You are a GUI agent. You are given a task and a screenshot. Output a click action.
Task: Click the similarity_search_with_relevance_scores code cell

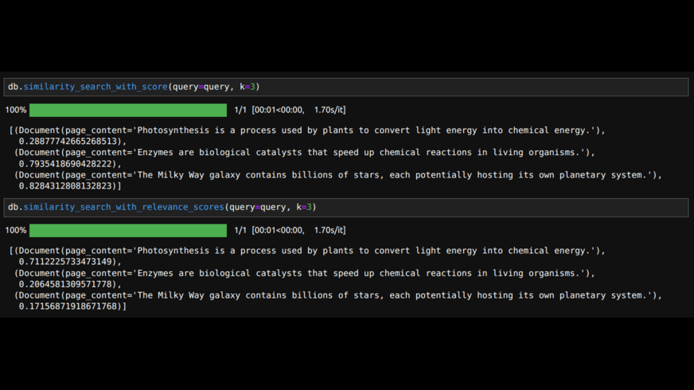[x=346, y=208]
